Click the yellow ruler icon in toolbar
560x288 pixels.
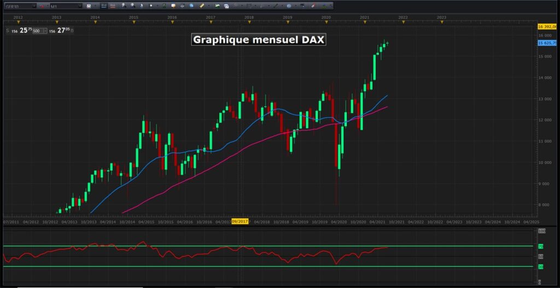point(201,6)
